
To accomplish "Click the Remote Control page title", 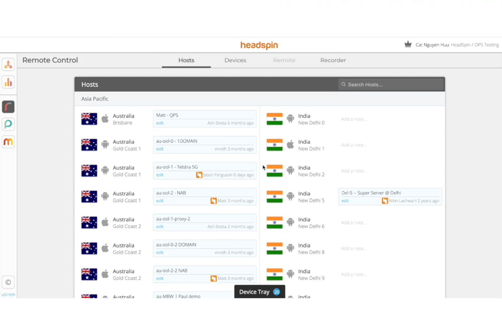I will 50,60.
